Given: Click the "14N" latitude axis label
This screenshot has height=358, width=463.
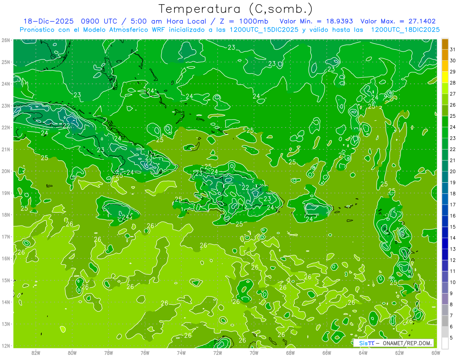Looking at the screenshot, I should [x=6, y=302].
